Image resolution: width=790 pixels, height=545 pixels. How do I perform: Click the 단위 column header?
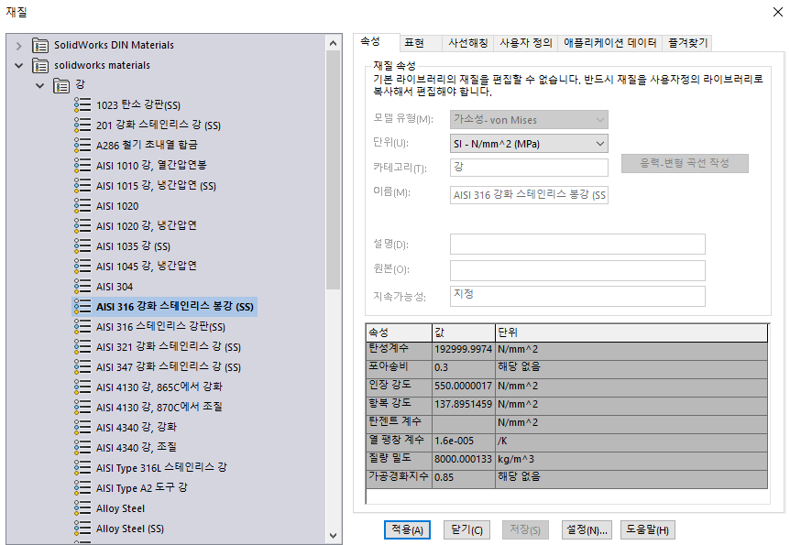[631, 332]
